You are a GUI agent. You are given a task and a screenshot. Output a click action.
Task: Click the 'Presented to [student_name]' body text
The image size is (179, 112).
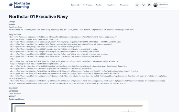[71, 30]
